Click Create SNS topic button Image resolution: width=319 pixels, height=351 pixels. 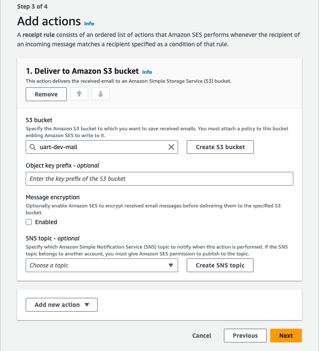pyautogui.click(x=220, y=265)
